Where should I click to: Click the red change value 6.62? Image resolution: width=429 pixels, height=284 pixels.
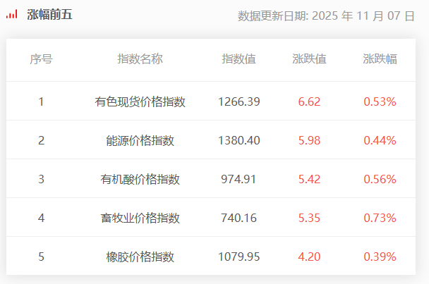pyautogui.click(x=309, y=101)
